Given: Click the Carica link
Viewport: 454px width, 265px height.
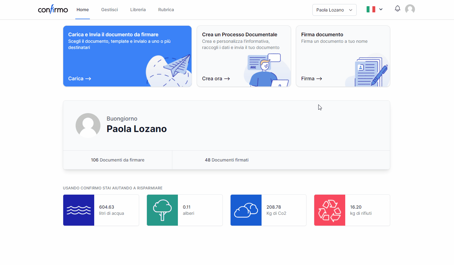Looking at the screenshot, I should point(79,79).
